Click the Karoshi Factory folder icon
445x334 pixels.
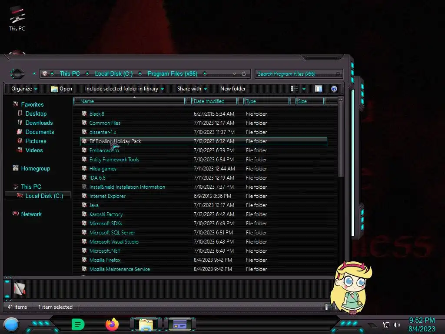[84, 214]
